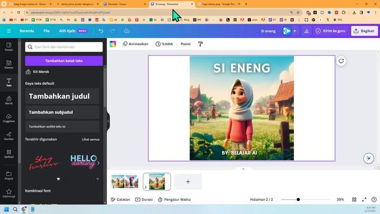Click Kirim ke guru button
This screenshot has height=214, width=380.
tap(331, 31)
